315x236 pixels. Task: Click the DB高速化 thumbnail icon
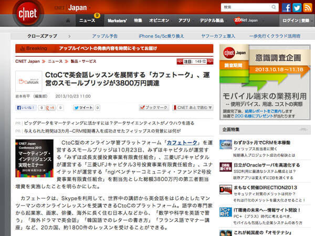point(226,167)
